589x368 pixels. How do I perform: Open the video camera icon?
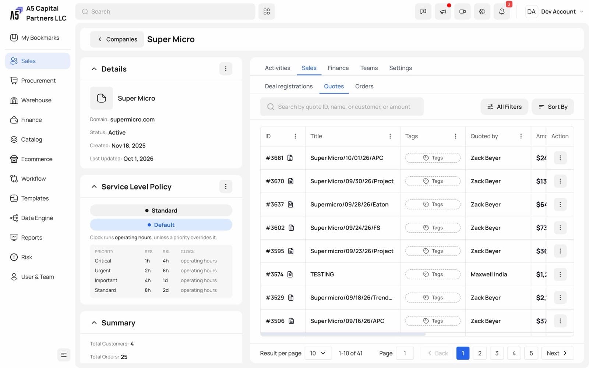pos(462,12)
